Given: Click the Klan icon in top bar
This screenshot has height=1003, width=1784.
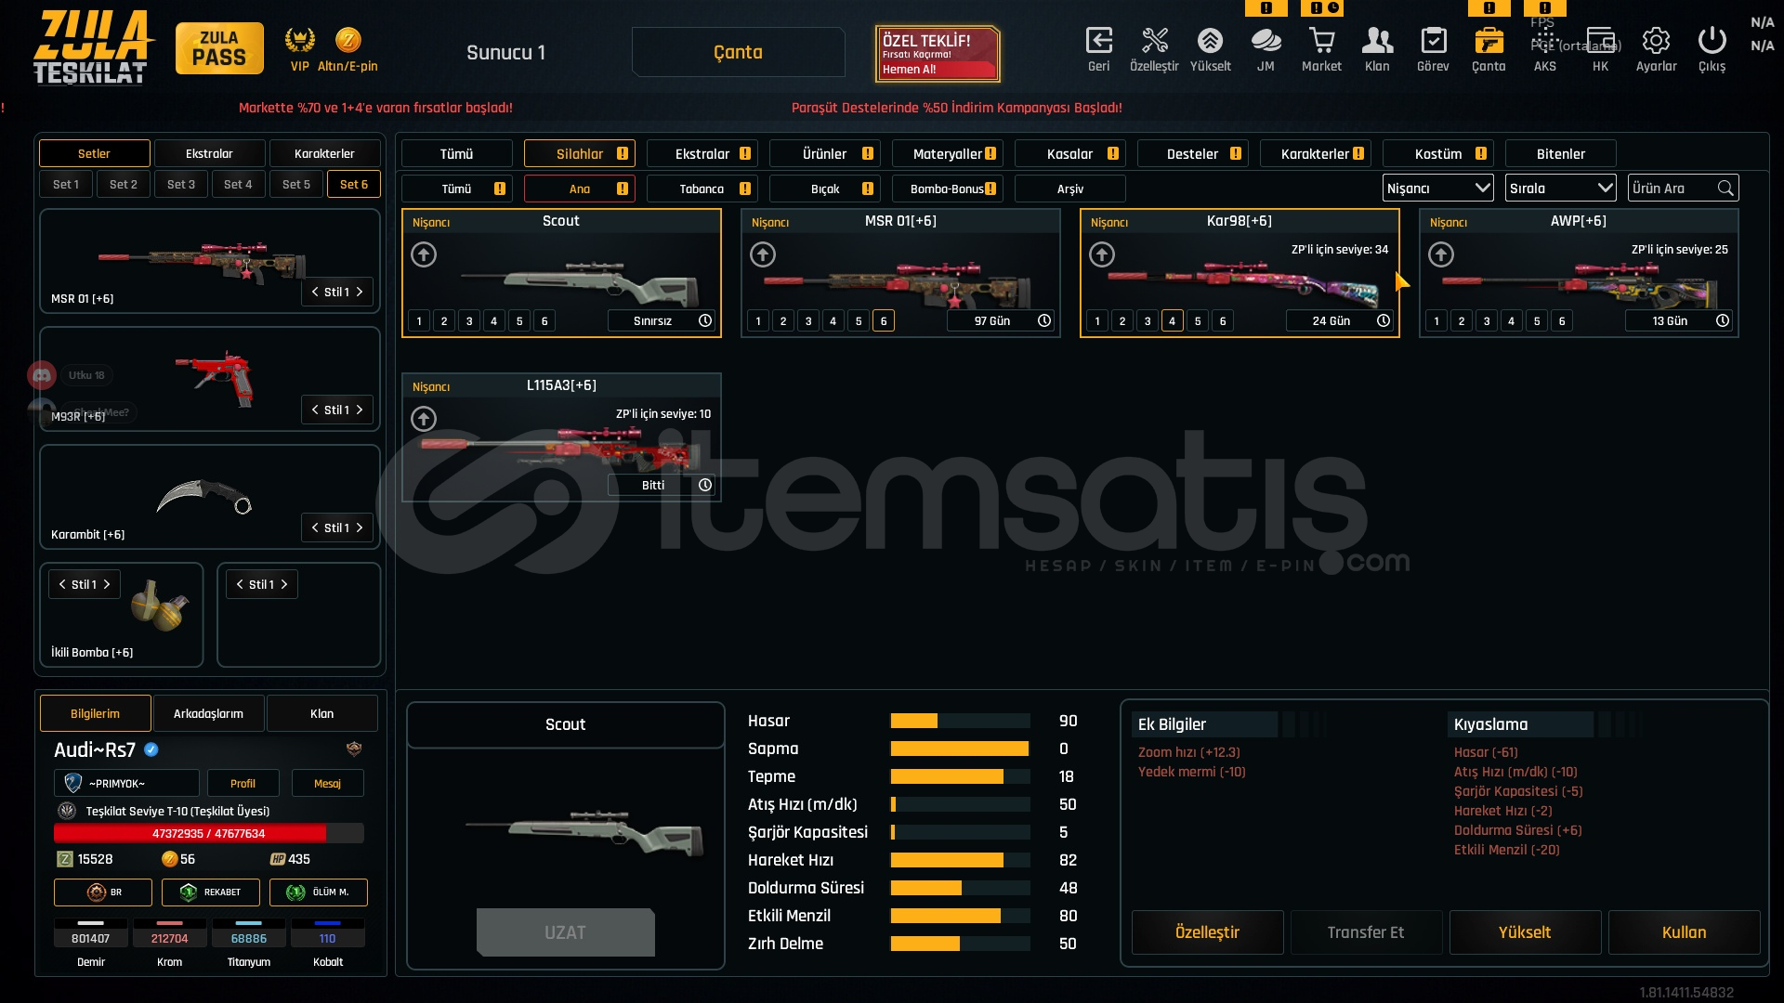Looking at the screenshot, I should [1377, 42].
